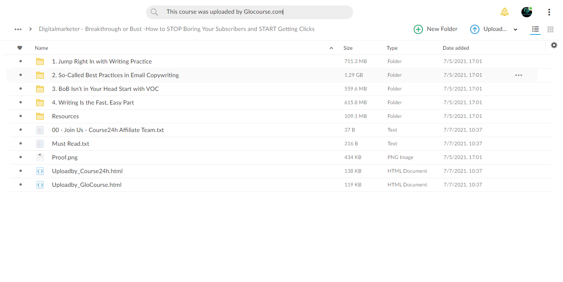Click the search magnifier icon
This screenshot has height=282, width=563.
(x=154, y=12)
